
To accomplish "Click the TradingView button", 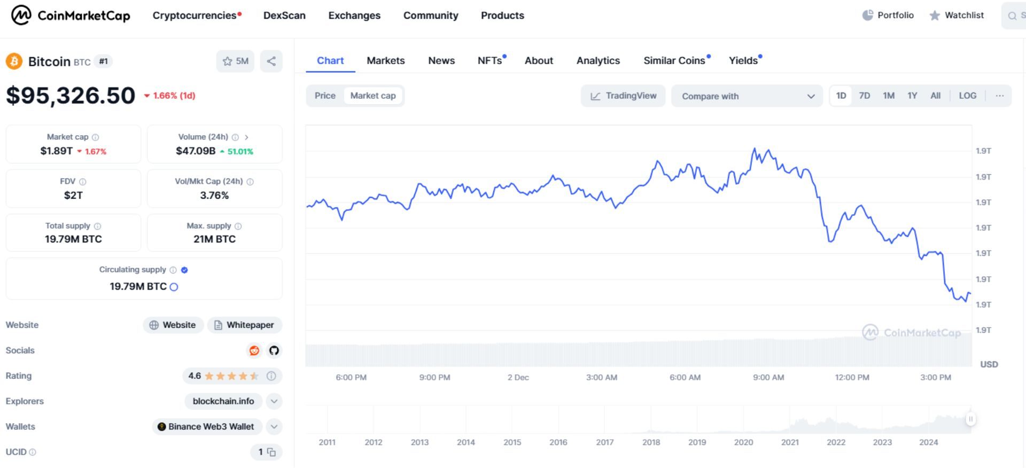I will (623, 96).
